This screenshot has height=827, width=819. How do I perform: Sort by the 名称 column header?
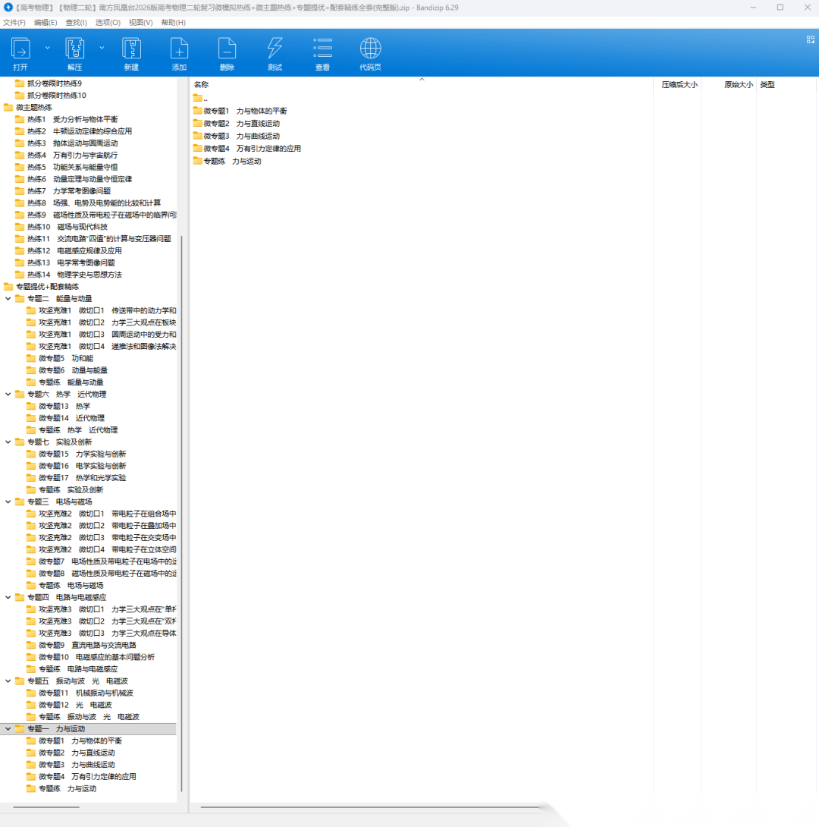click(202, 85)
